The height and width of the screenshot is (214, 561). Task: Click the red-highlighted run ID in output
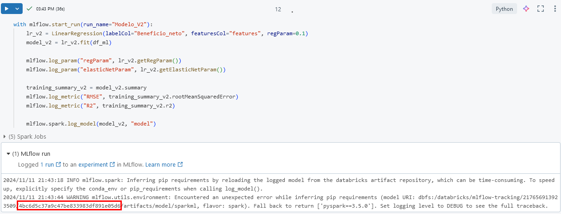69,206
